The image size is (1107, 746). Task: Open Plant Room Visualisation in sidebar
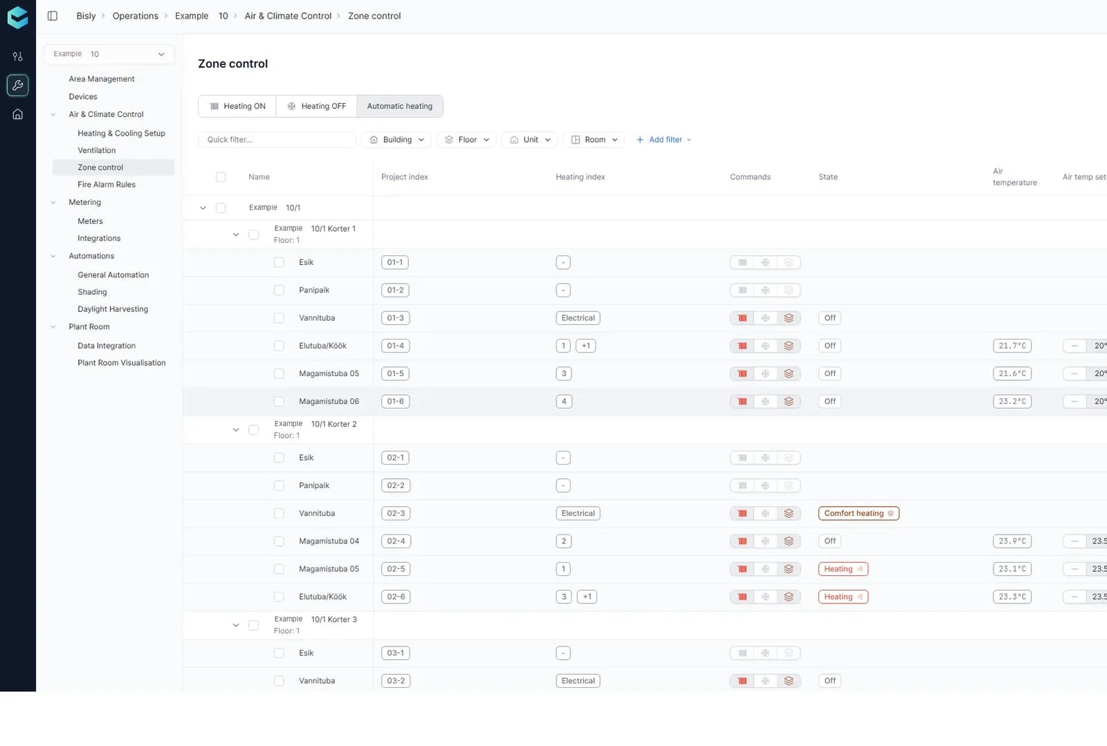pyautogui.click(x=122, y=363)
